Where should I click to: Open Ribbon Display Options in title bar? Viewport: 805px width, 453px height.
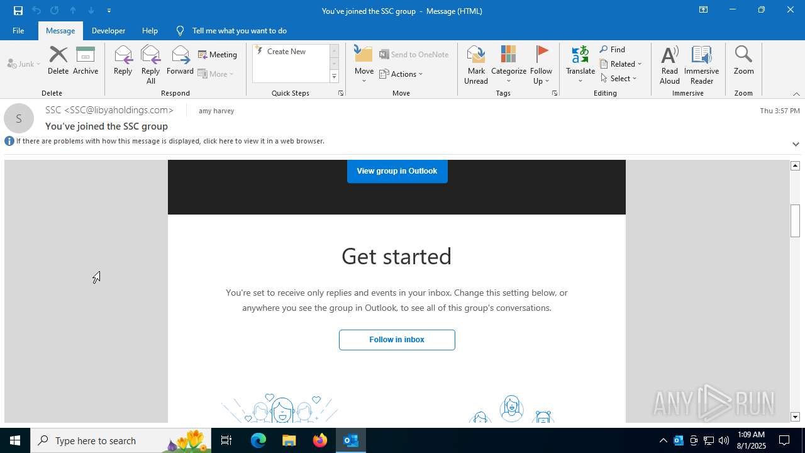[x=703, y=10]
